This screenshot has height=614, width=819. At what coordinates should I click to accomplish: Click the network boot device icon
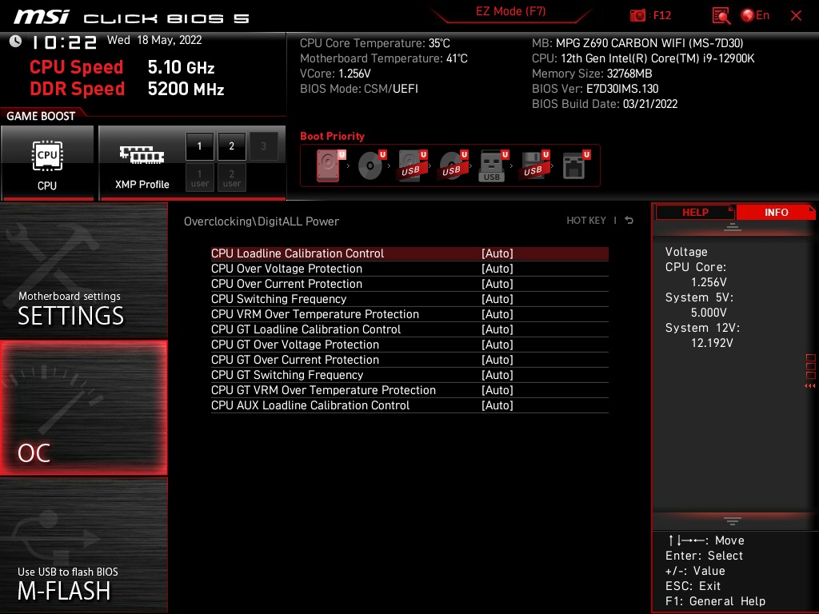(576, 165)
